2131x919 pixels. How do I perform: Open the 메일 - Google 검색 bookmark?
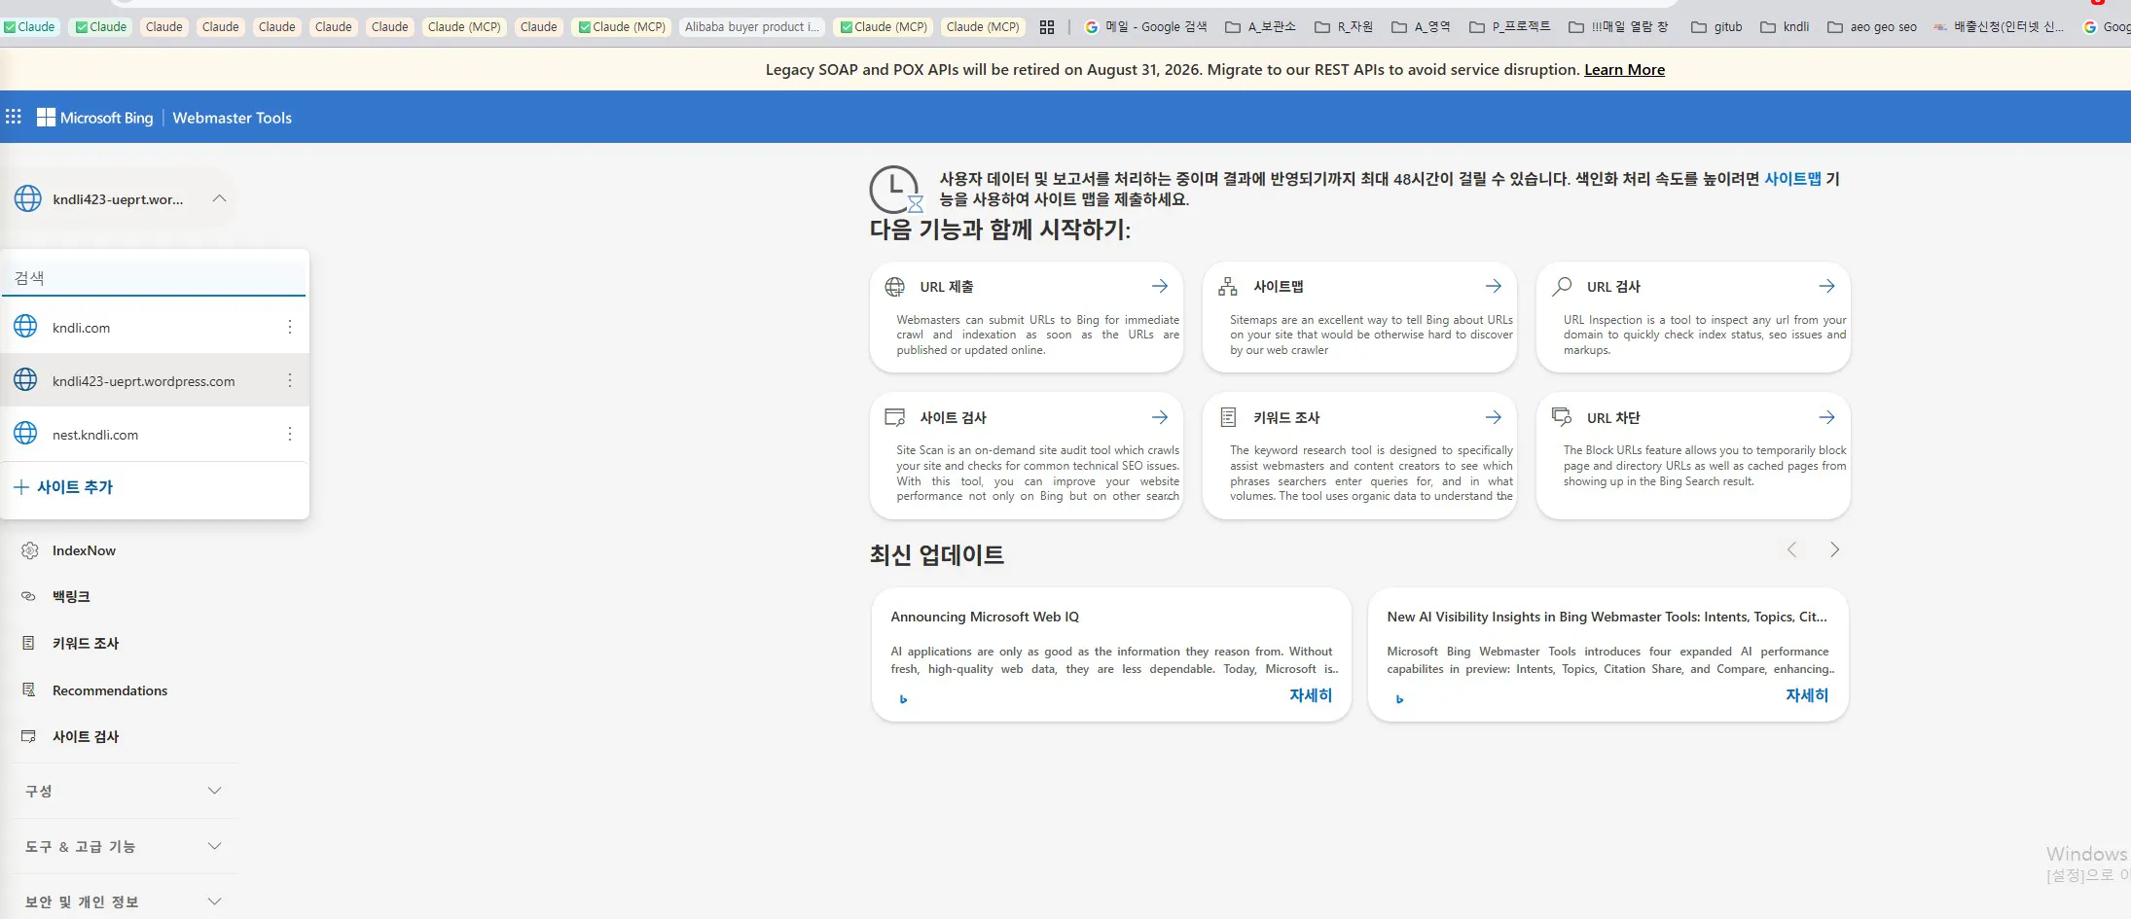(x=1145, y=27)
